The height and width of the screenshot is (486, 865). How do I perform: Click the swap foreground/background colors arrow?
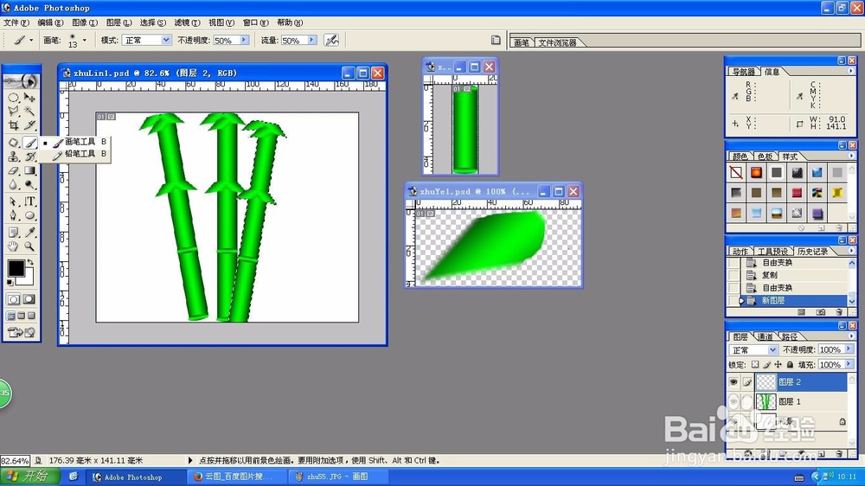tap(30, 262)
